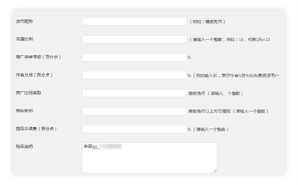
Task: Click the 作者分成（百分点）label
Action: pyautogui.click(x=34, y=75)
